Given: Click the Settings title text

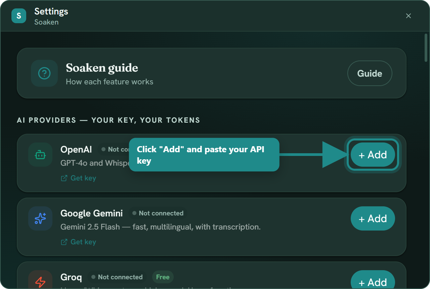Looking at the screenshot, I should (x=51, y=11).
